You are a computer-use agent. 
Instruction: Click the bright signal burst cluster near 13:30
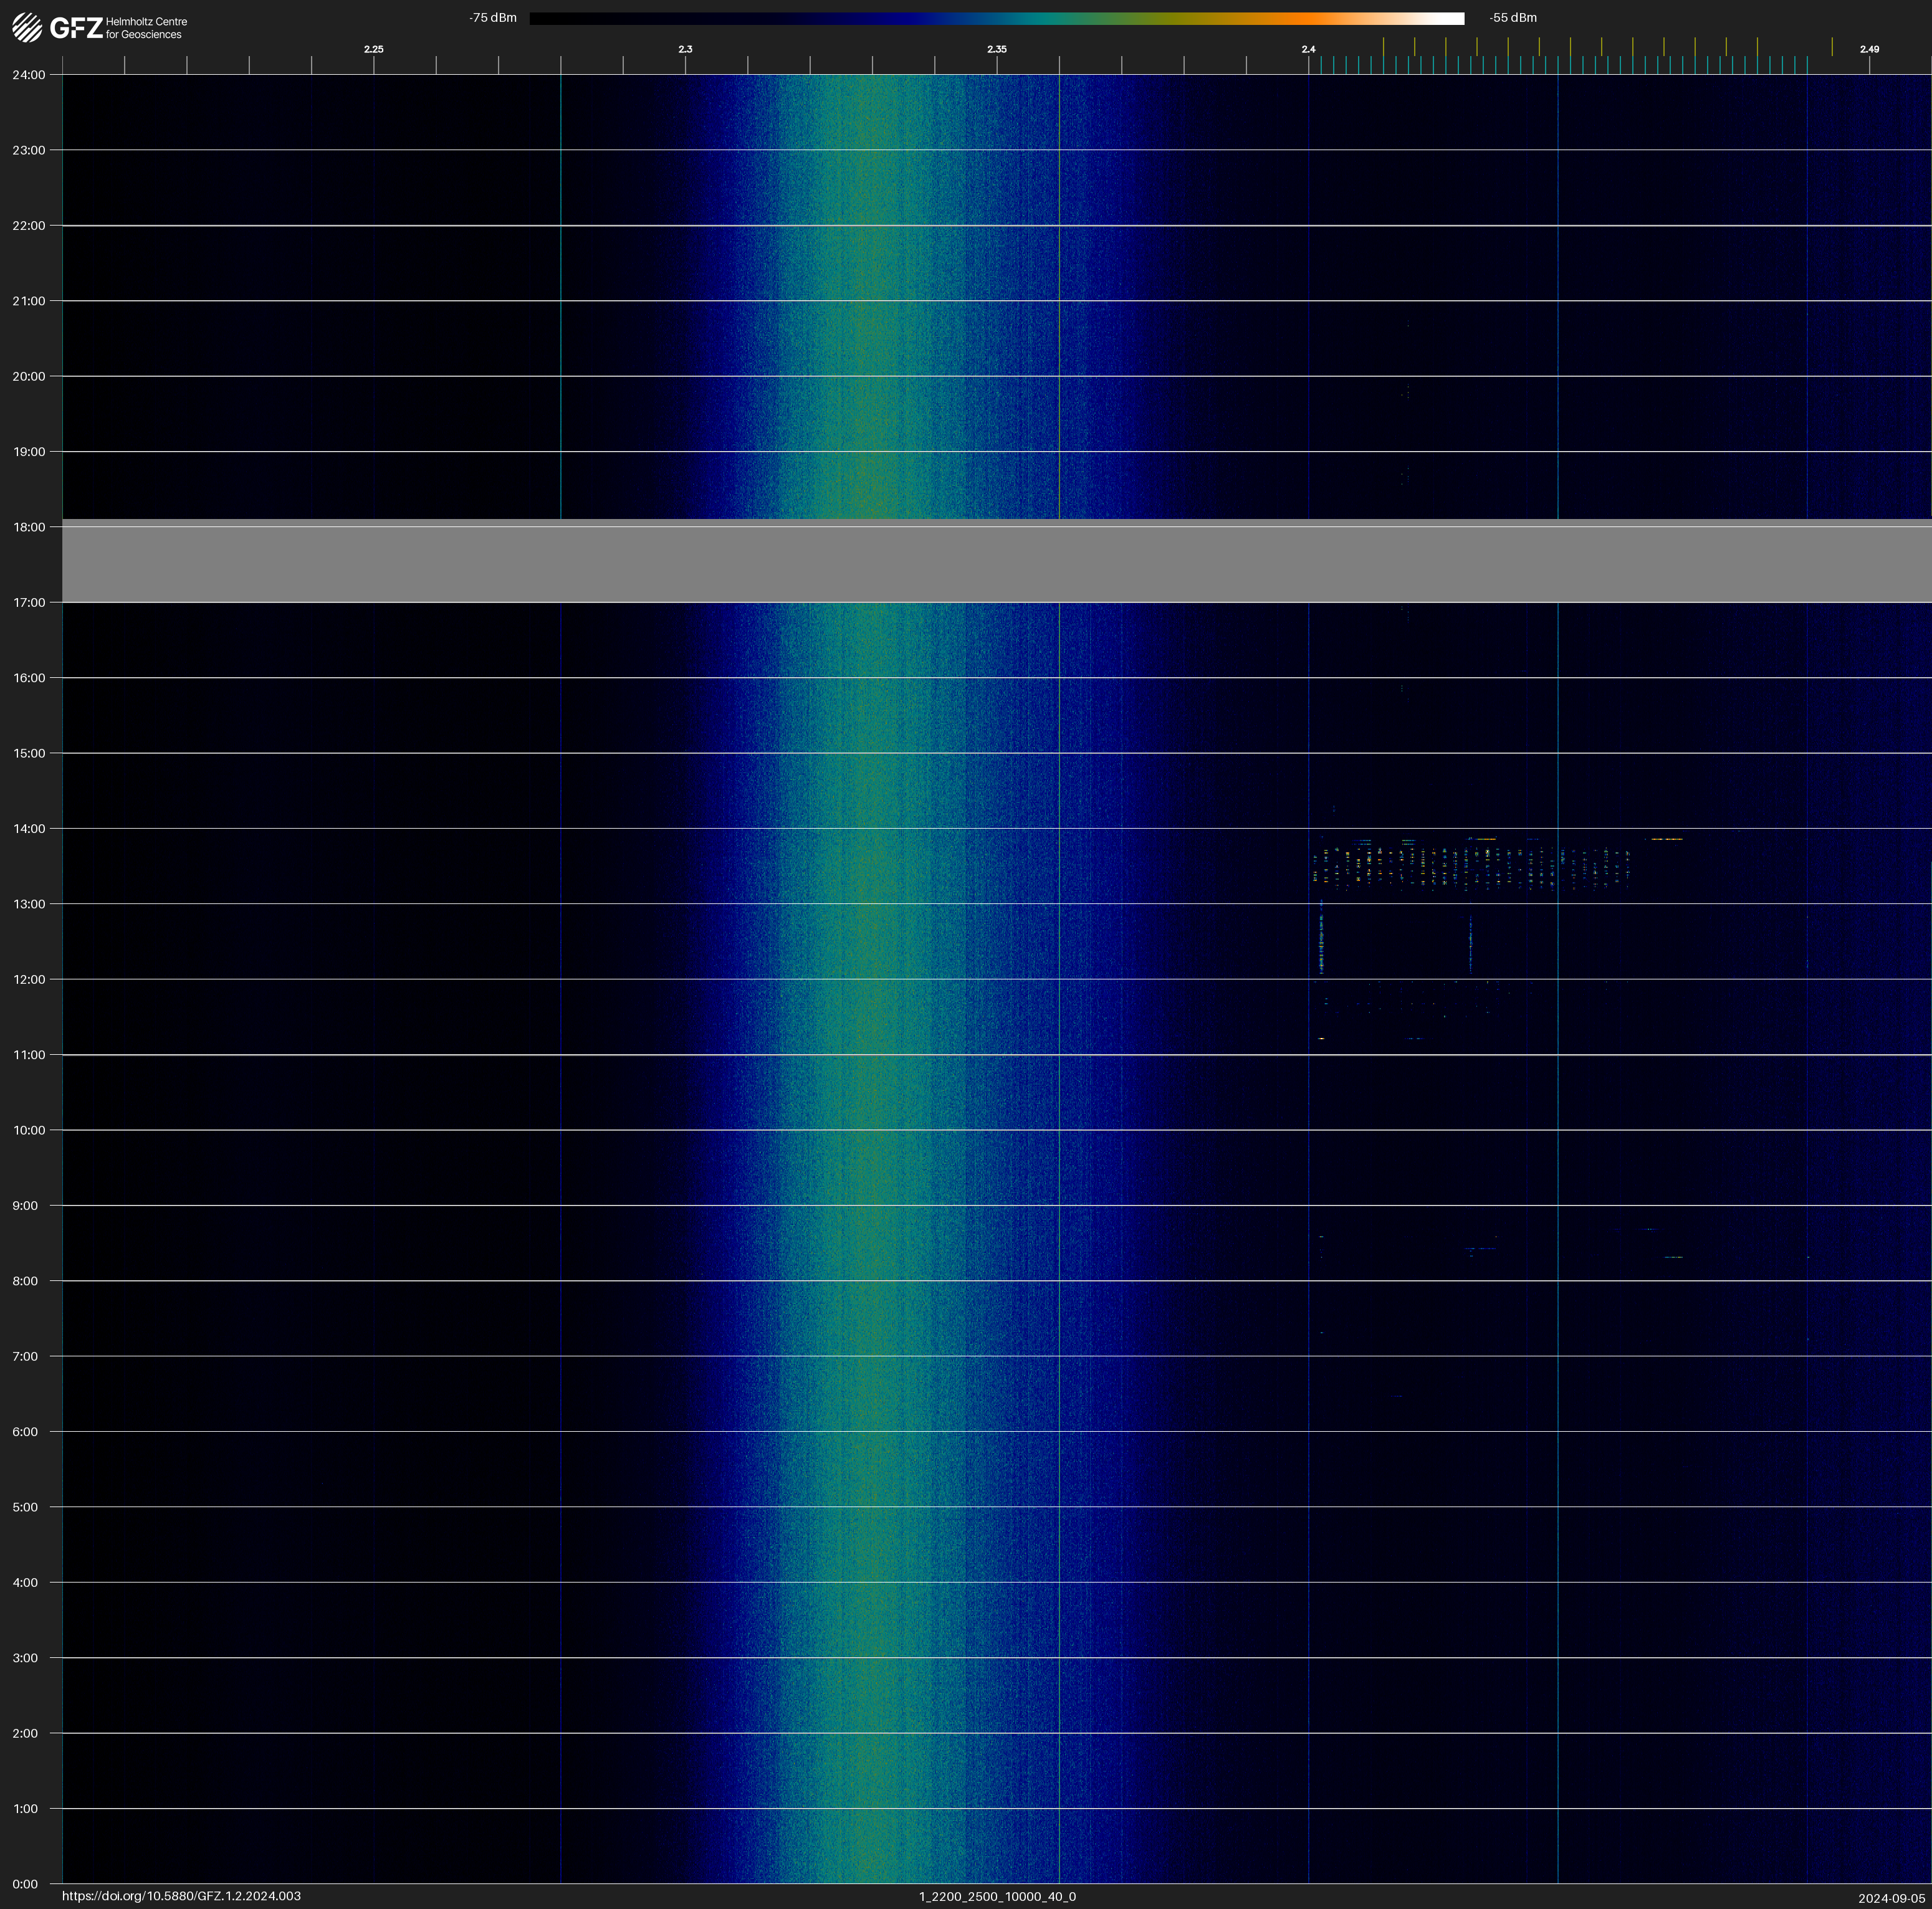(1470, 867)
